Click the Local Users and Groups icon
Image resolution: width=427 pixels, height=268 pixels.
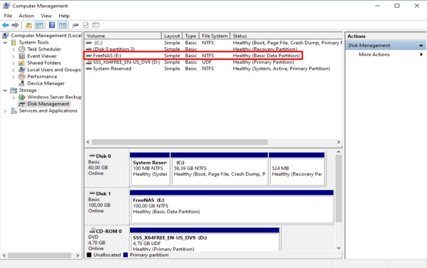pos(22,70)
